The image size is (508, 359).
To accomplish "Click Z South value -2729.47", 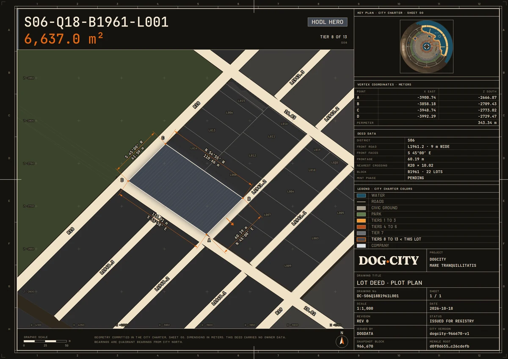I will [x=487, y=116].
